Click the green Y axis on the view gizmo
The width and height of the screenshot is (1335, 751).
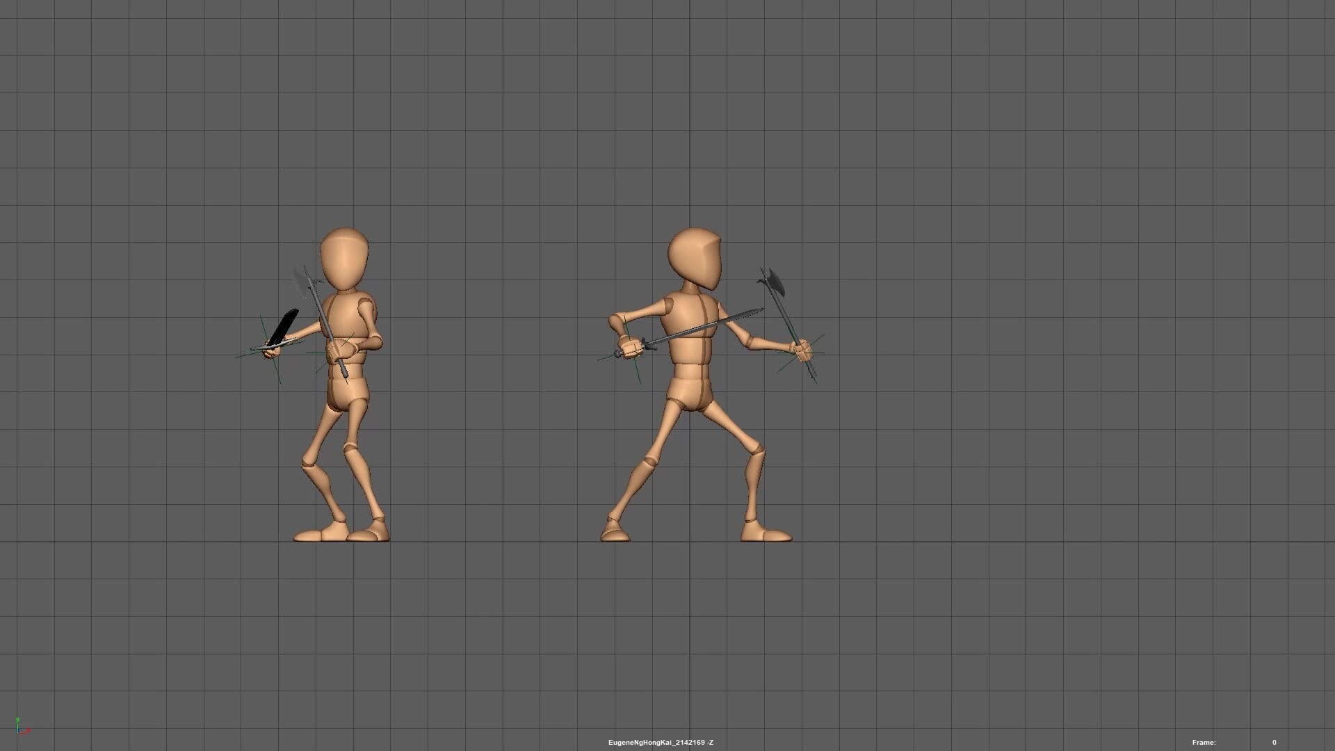(17, 721)
